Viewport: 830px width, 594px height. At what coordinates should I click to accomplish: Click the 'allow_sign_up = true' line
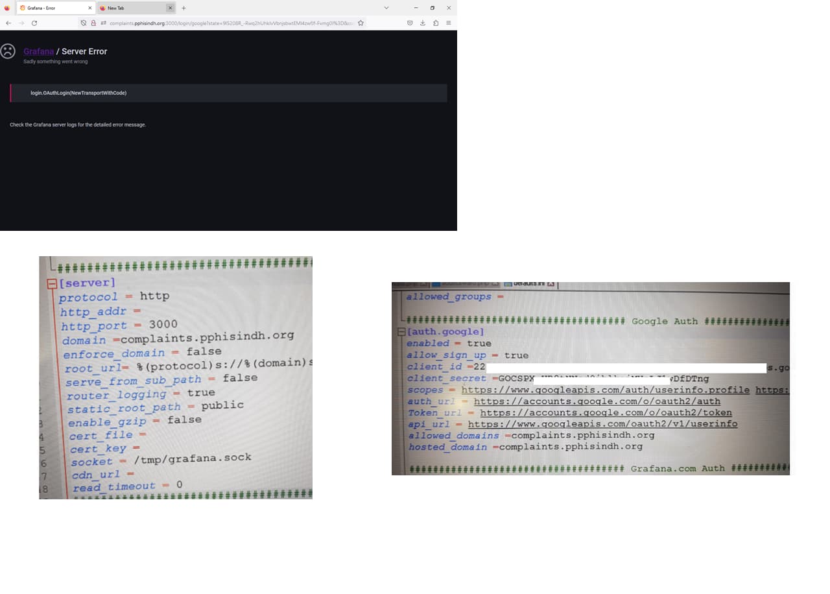(468, 355)
